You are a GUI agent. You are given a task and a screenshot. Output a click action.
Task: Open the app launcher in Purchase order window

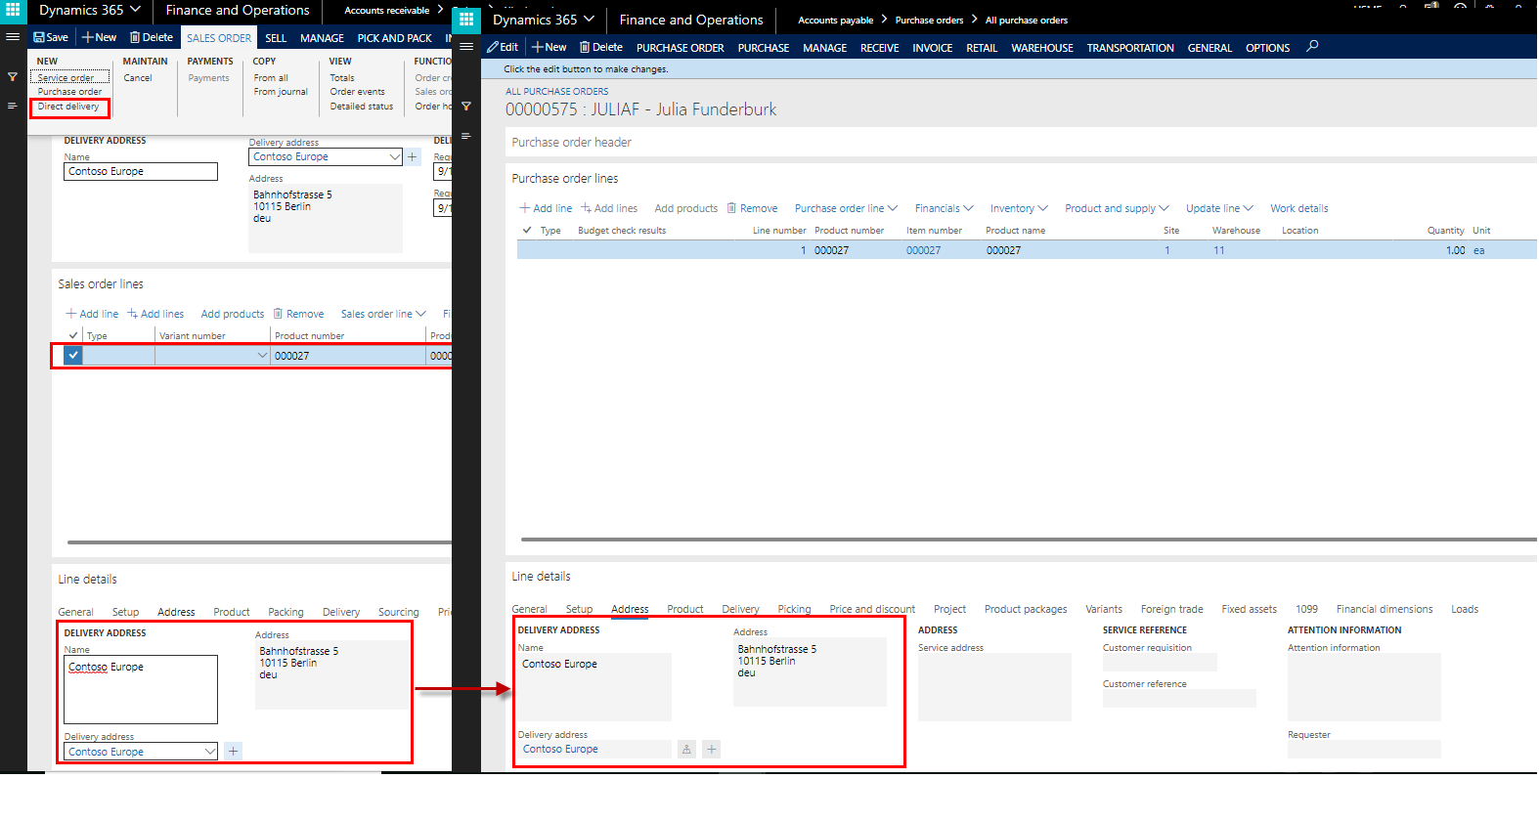click(x=466, y=20)
